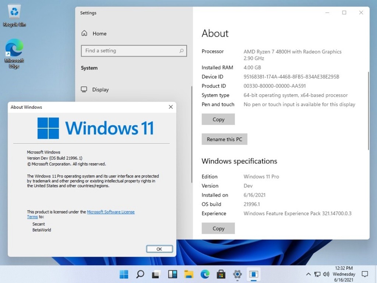The height and width of the screenshot is (283, 377).
Task: Open the Microsoft Software License link
Action: click(x=110, y=212)
